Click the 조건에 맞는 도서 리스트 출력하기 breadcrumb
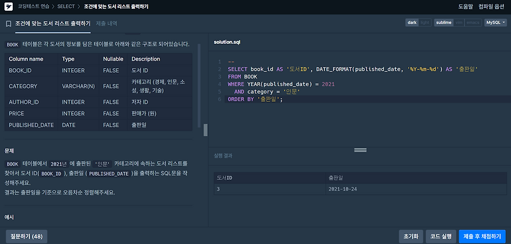 click(x=116, y=6)
